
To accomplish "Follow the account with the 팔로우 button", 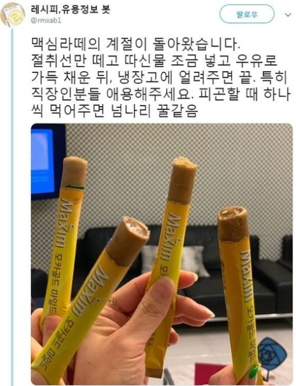I will [x=247, y=15].
